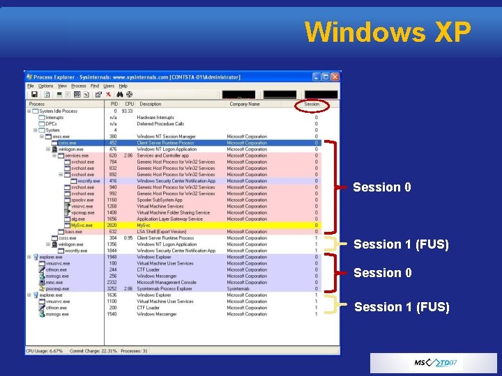Click the spoolsv.exe process icon

67,200
